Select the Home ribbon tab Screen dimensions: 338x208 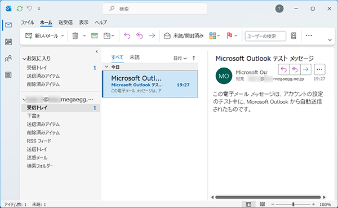pos(46,23)
